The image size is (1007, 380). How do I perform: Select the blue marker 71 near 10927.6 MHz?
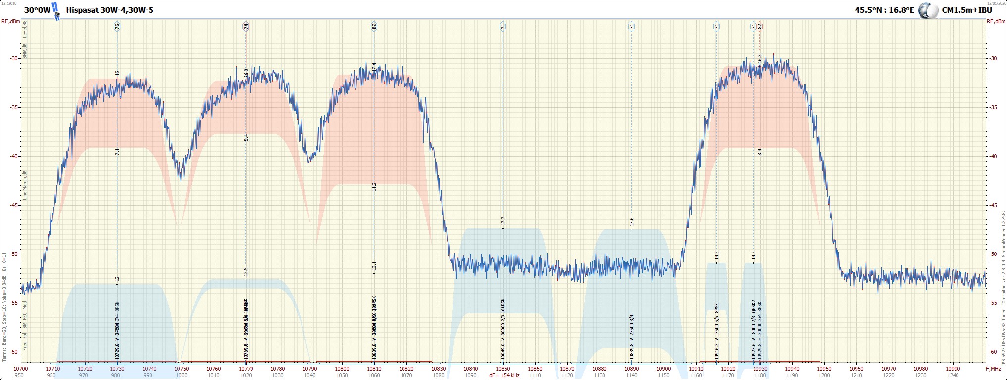pos(753,26)
